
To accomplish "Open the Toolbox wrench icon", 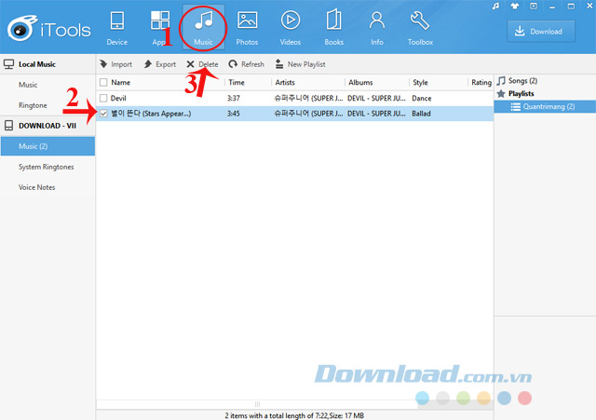I will tap(420, 20).
